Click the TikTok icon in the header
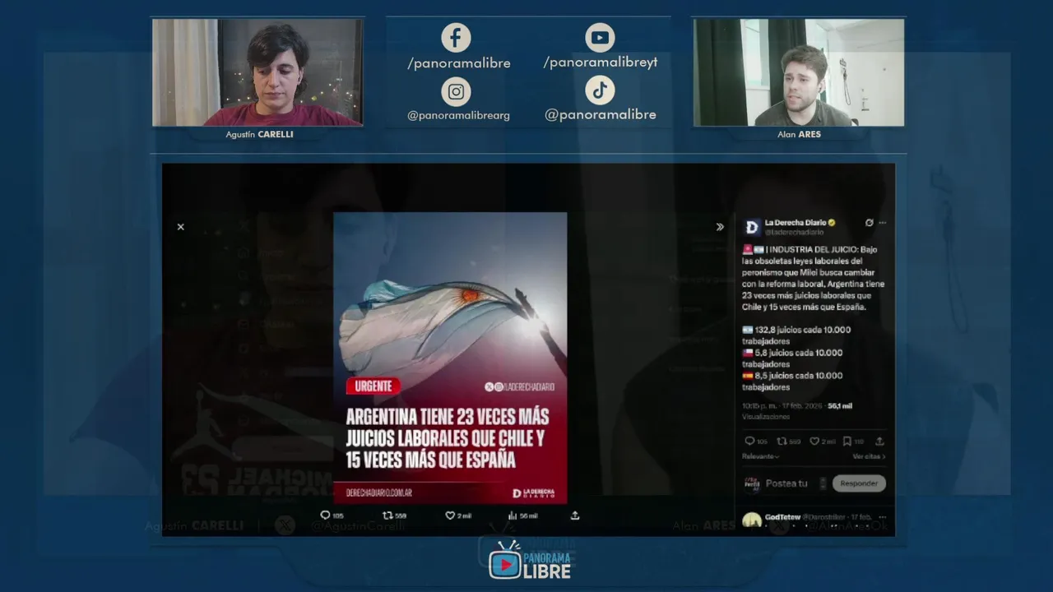 coord(600,90)
